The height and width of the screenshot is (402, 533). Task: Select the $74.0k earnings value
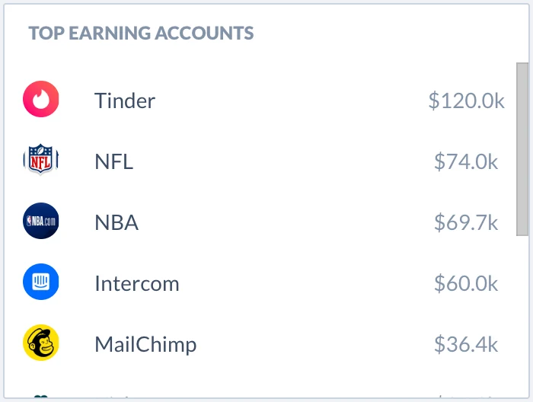point(466,161)
